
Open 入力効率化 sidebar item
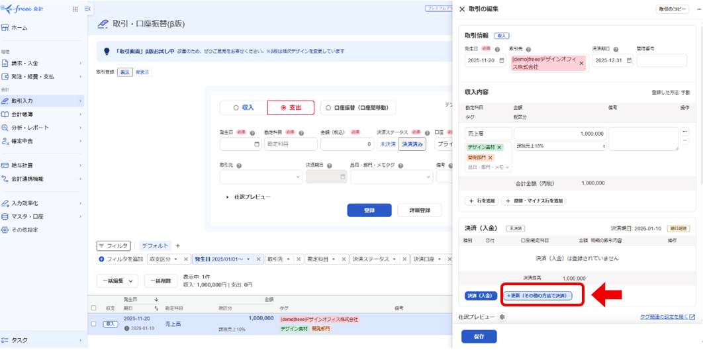(x=42, y=203)
